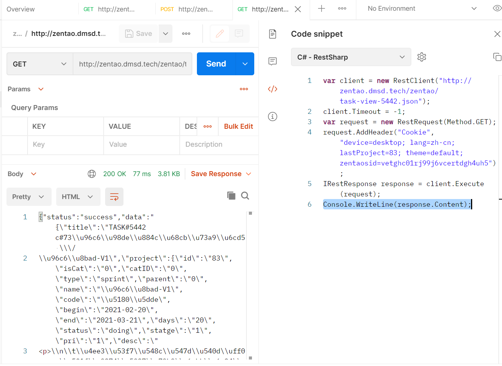The height and width of the screenshot is (366, 502).
Task: Open the GET method selector
Action: [x=39, y=64]
